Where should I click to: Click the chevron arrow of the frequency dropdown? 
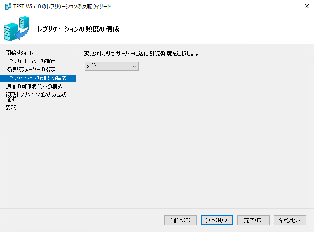(135, 66)
